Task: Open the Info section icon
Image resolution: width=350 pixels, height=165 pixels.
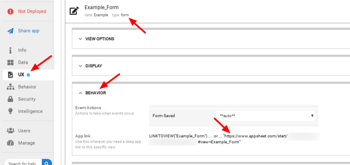Action: (10, 50)
